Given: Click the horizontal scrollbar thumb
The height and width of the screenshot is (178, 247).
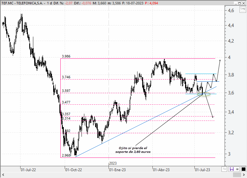Looking at the screenshot, I should tap(237, 175).
